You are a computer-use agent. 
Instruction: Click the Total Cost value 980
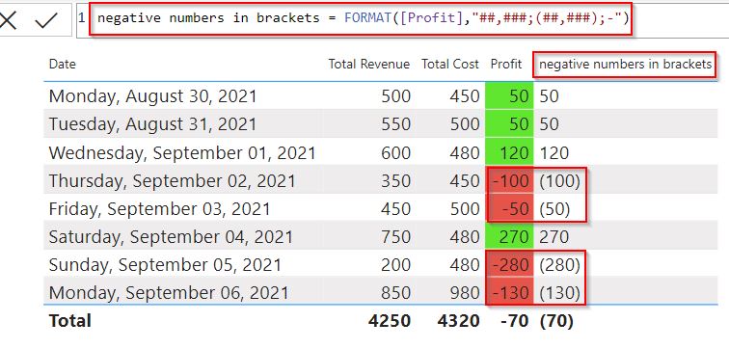pyautogui.click(x=465, y=293)
